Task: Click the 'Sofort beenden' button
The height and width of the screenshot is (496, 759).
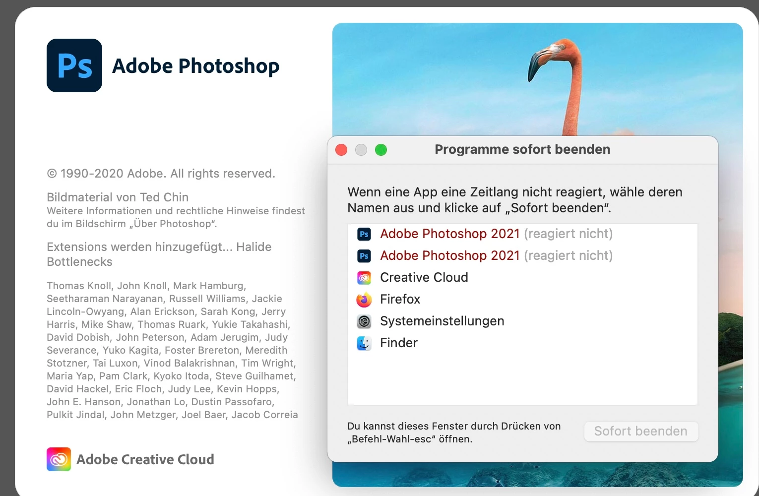Action: click(641, 431)
